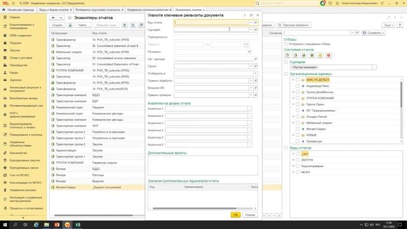Open dropdown arrow of Проект field
This screenshot has width=407, height=229.
coord(251,66)
